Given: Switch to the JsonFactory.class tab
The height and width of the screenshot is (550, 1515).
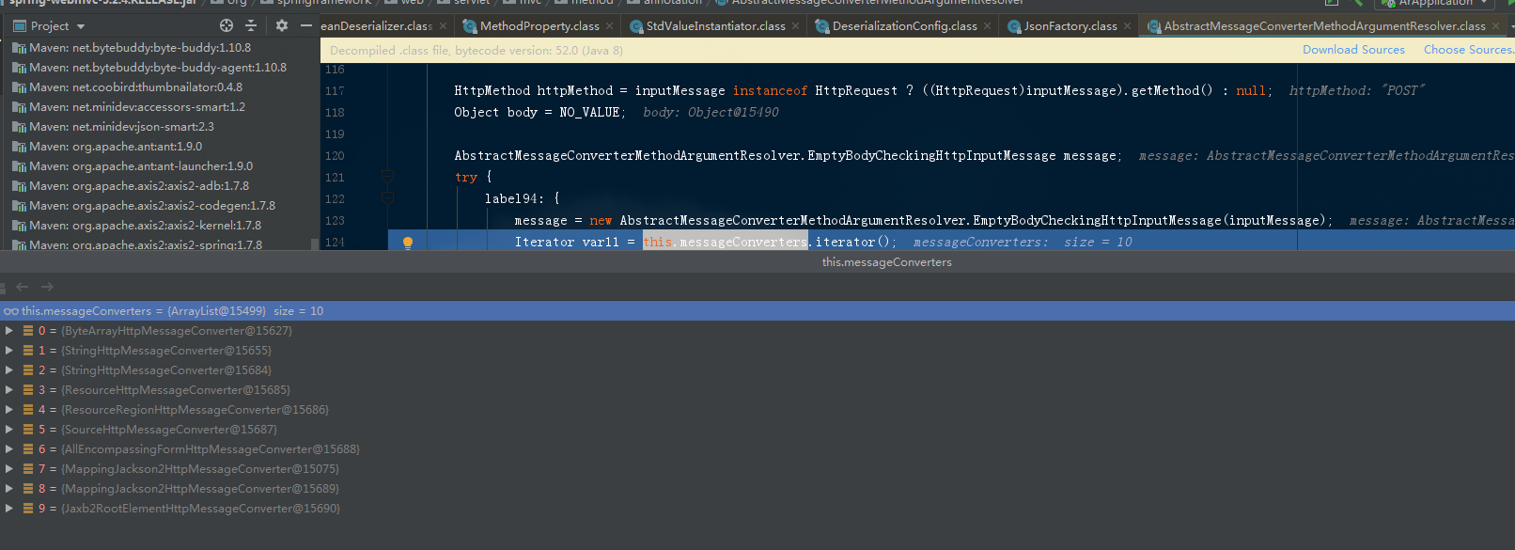Looking at the screenshot, I should tap(1070, 26).
